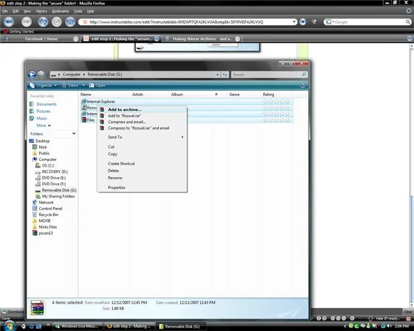414x331 pixels.
Task: Select Cut in the context menu
Action: click(x=142, y=147)
